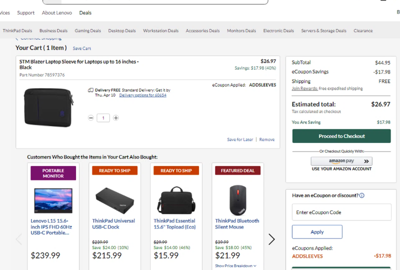Click the PORTABLE MONITOR badge
This screenshot has height=270, width=400.
click(53, 173)
